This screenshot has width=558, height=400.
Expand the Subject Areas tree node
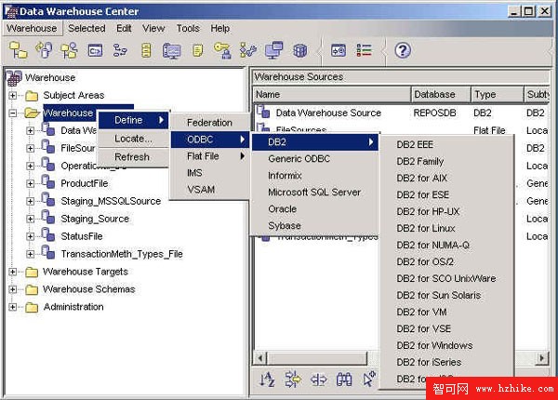12,96
